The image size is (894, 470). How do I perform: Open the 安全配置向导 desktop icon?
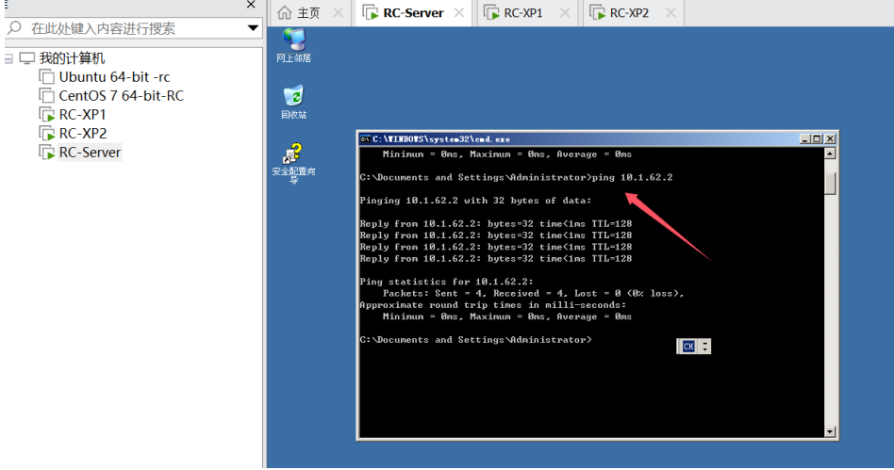(x=293, y=163)
